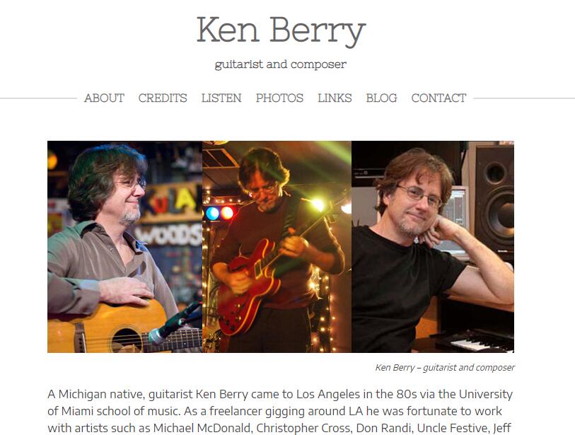The height and width of the screenshot is (435, 575).
Task: Click the Ken Berry site title
Action: pyautogui.click(x=281, y=31)
